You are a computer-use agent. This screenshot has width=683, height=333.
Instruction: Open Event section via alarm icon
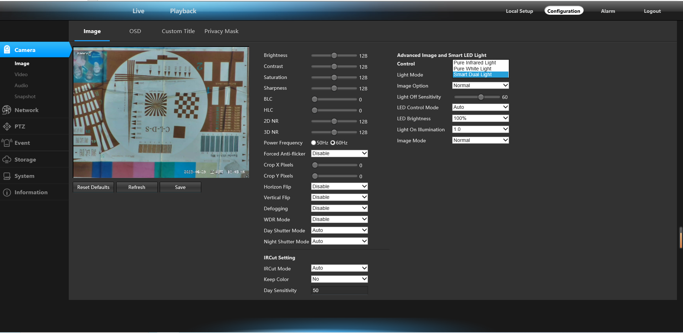[7, 143]
